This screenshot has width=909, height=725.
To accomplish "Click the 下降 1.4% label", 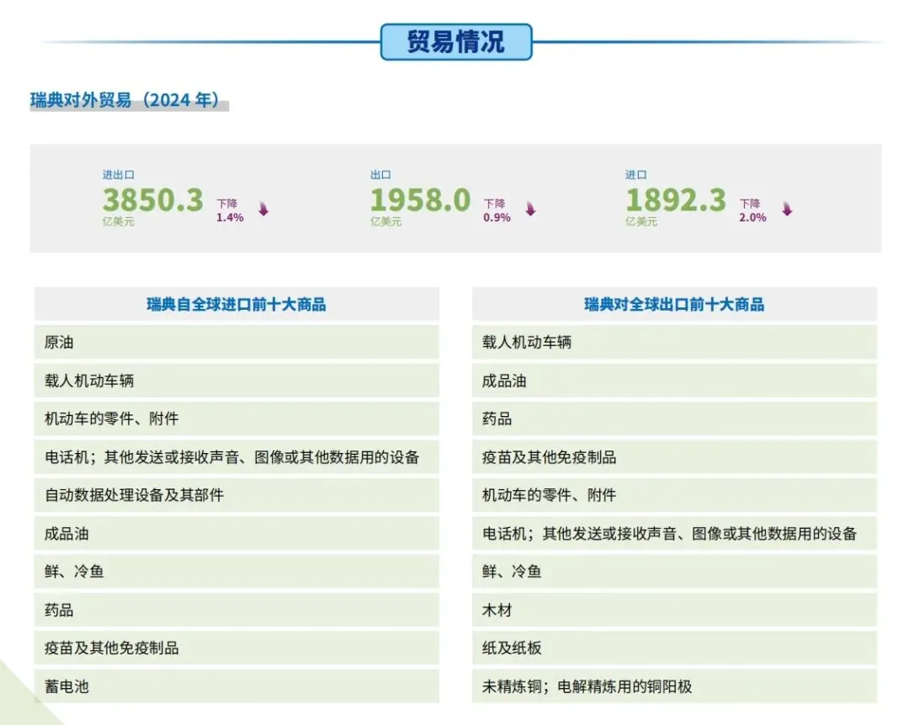I will pyautogui.click(x=226, y=210).
